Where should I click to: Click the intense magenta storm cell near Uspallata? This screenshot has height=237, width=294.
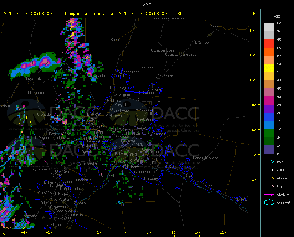tap(45, 62)
